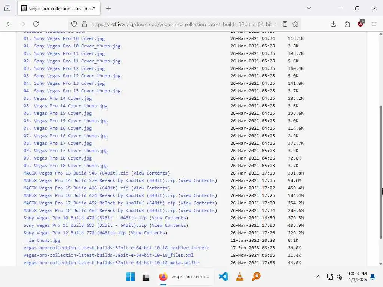The height and width of the screenshot is (287, 383).
Task: Reload the archive.org page
Action: (x=36, y=24)
